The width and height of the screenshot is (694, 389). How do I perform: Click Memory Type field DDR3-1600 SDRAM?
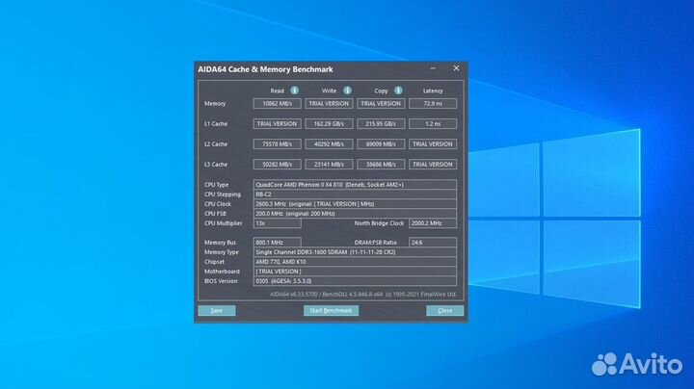pos(355,252)
